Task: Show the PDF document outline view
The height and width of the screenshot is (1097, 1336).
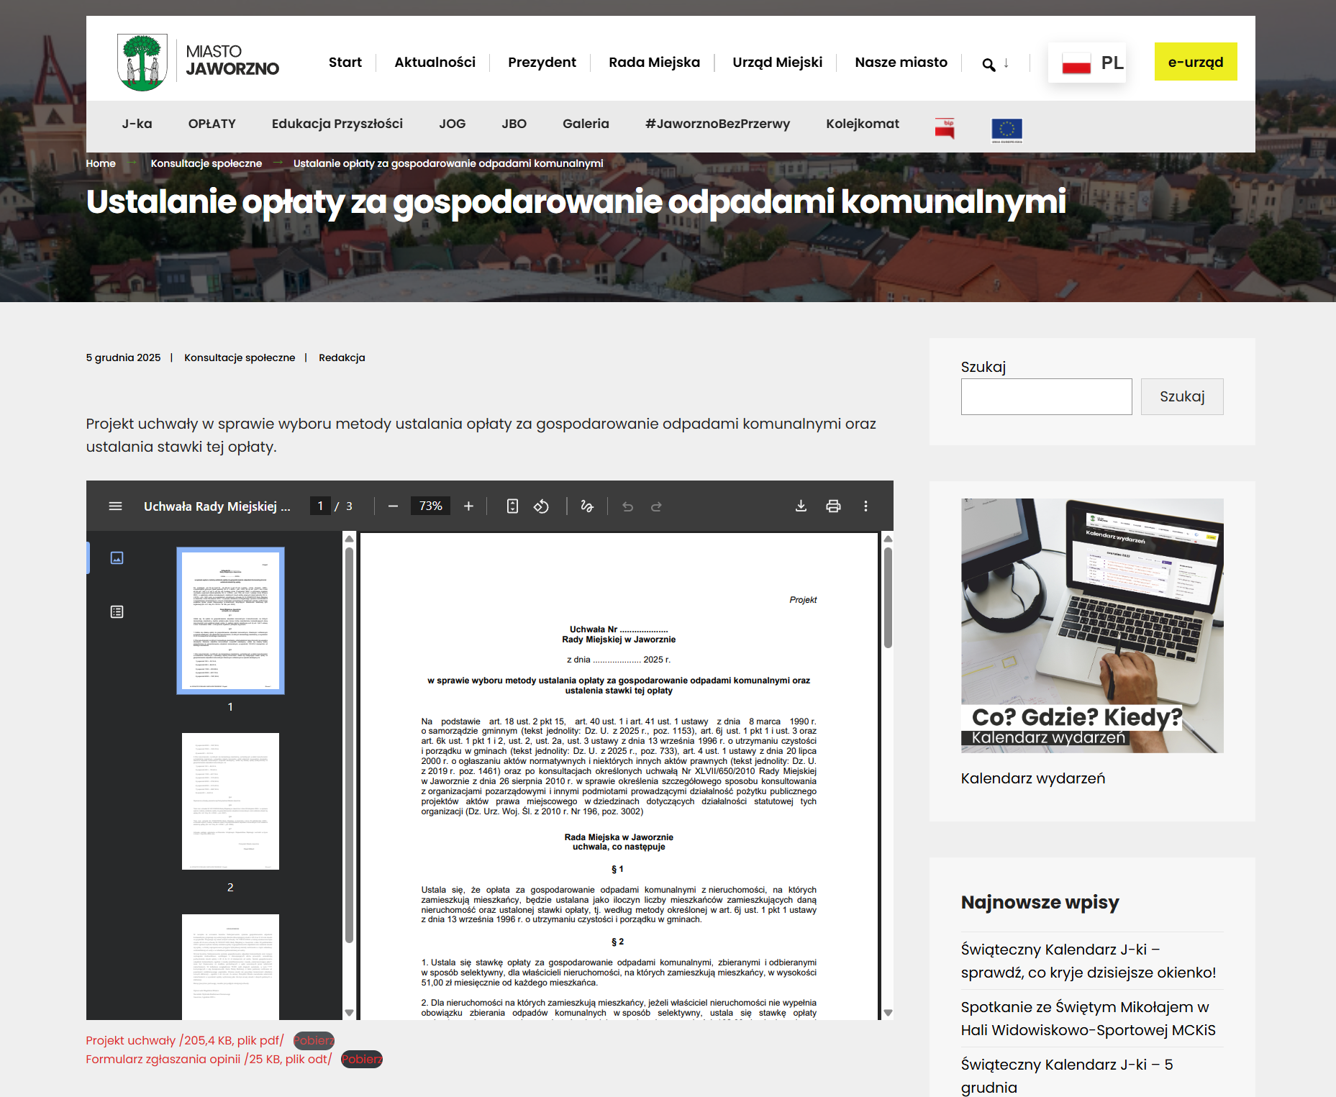Action: (117, 611)
